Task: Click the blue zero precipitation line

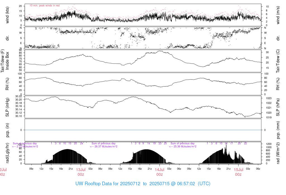Action: point(143,130)
